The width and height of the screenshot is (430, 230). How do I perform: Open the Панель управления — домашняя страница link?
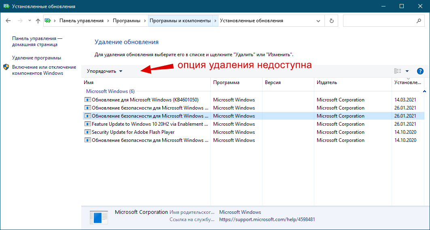click(37, 41)
